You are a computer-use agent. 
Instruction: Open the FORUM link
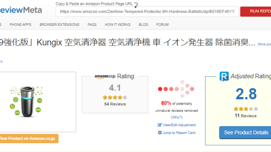click(163, 24)
